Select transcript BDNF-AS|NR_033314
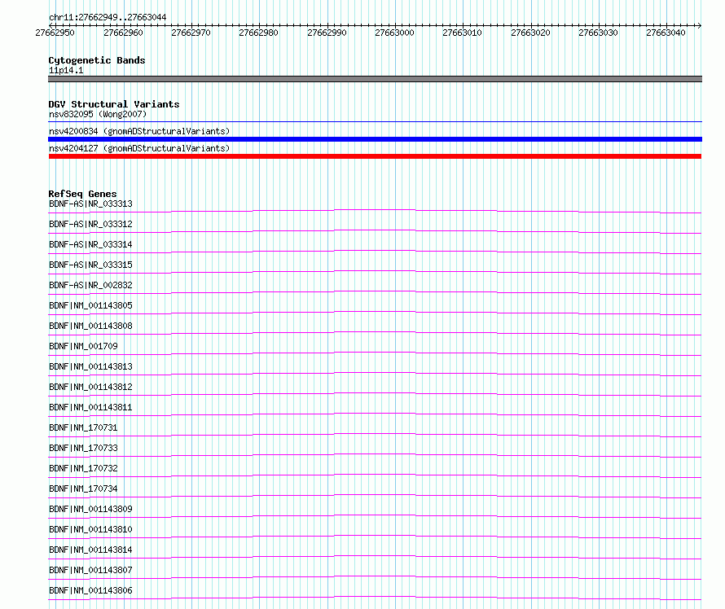 click(x=90, y=244)
